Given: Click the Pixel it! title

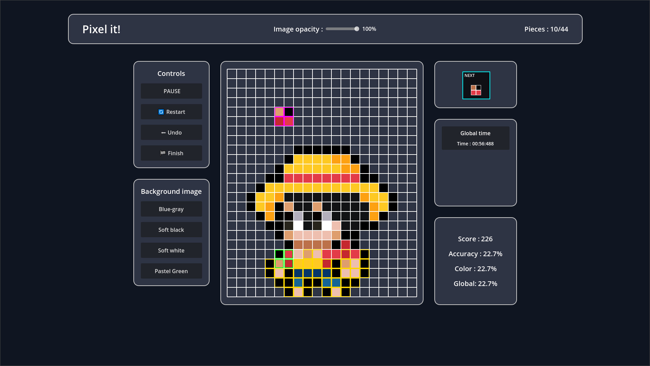Looking at the screenshot, I should (101, 29).
